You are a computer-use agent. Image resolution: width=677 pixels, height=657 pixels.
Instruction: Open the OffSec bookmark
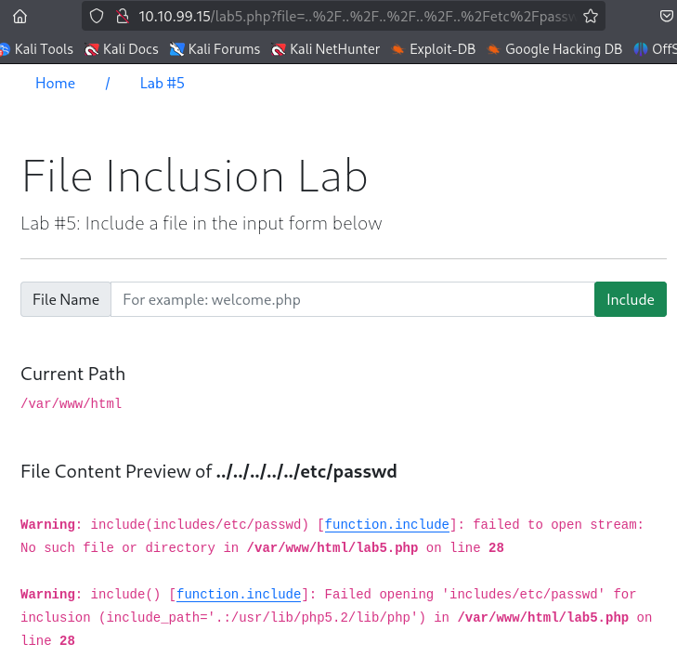click(655, 49)
